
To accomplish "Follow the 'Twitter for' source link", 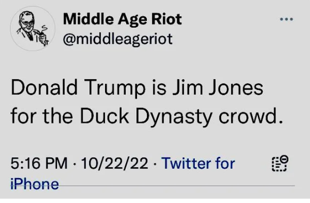I will (x=198, y=163).
